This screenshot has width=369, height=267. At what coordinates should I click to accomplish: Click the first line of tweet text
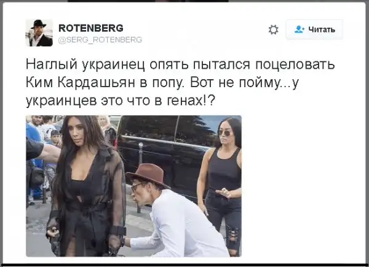pyautogui.click(x=180, y=64)
